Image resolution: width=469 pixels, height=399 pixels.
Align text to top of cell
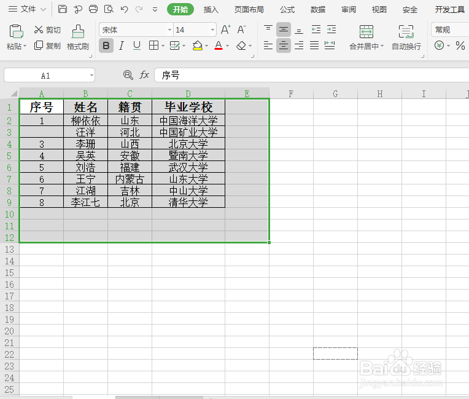coord(268,30)
